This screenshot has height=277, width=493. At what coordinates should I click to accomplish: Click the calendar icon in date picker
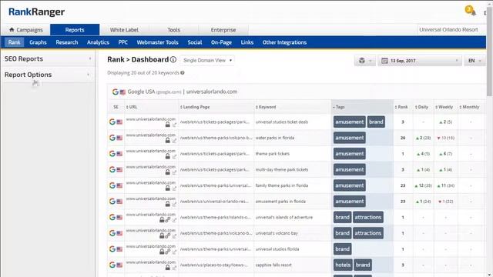click(384, 61)
